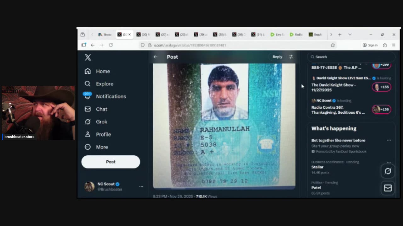Reload the page

(x=111, y=45)
